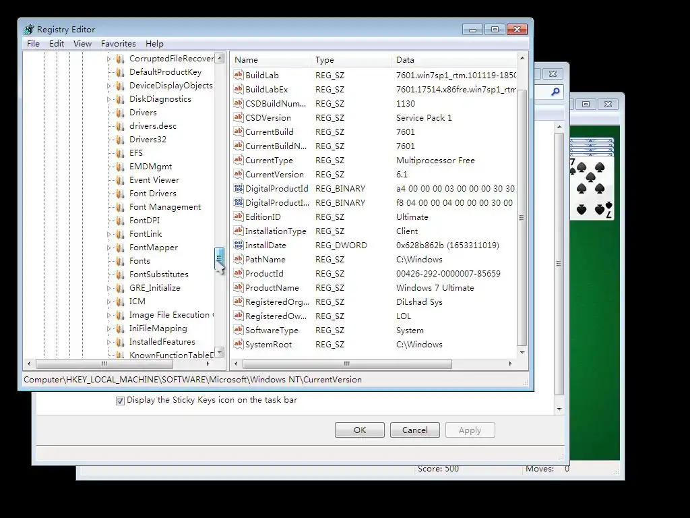The height and width of the screenshot is (518, 690).
Task: Click the EFS folder icon
Action: click(x=120, y=153)
